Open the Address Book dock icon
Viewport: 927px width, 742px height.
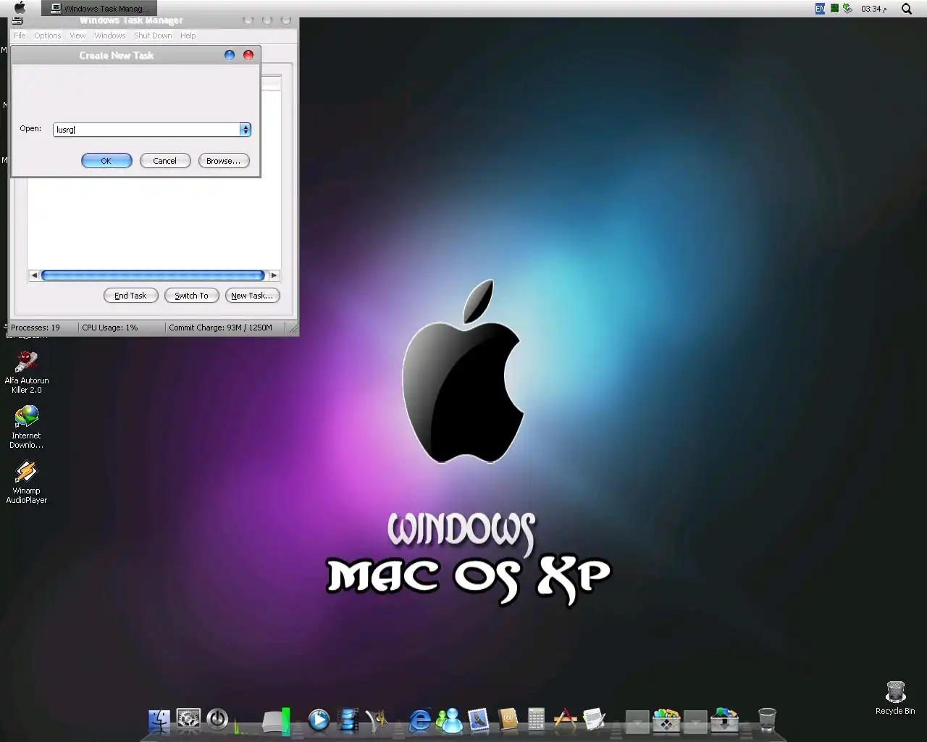click(508, 720)
